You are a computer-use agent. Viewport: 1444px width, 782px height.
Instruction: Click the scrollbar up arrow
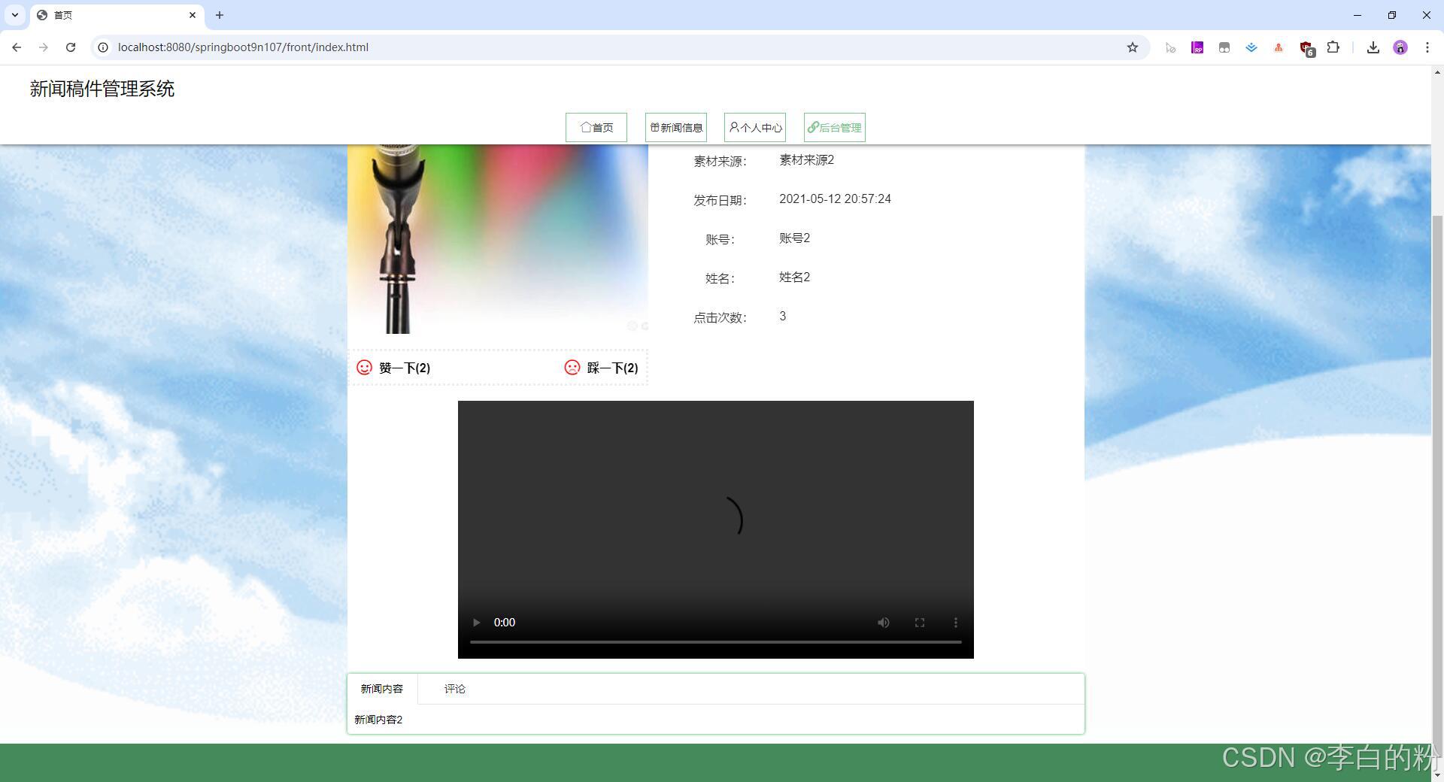click(x=1437, y=72)
